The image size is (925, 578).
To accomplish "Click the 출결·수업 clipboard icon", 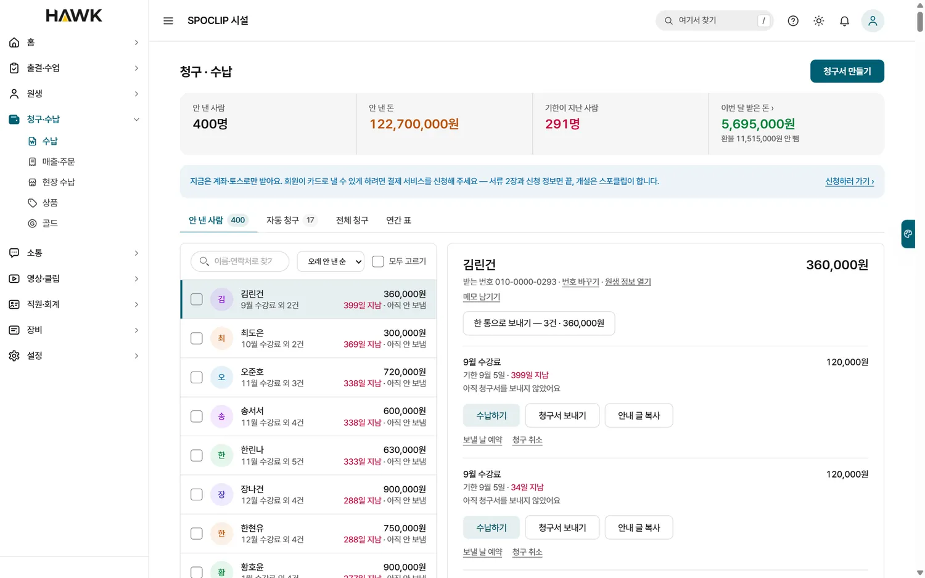I will (x=14, y=68).
